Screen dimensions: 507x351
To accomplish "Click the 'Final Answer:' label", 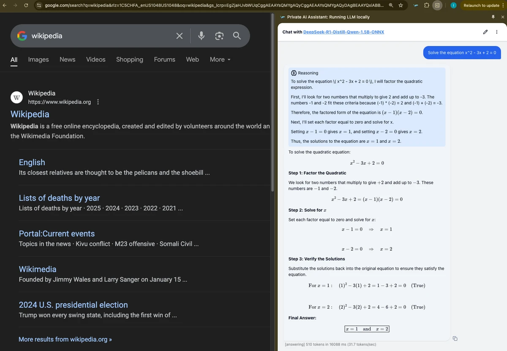I will (302, 318).
